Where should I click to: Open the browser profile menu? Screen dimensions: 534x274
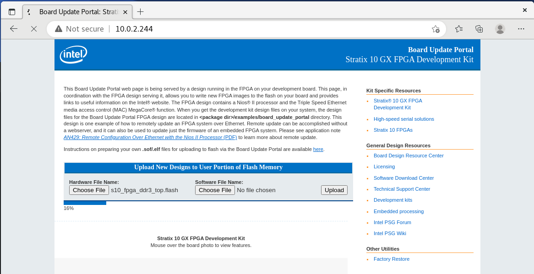point(500,28)
